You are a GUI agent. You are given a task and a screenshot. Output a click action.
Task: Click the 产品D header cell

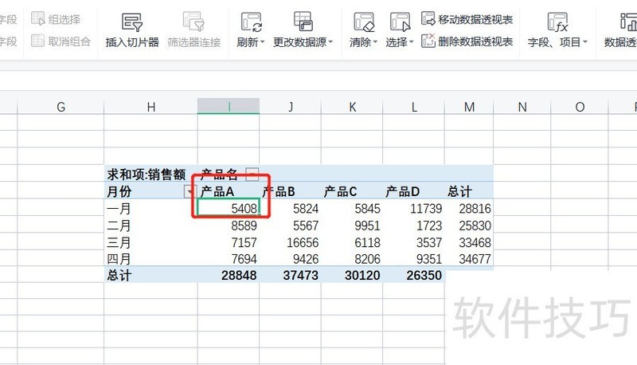click(x=413, y=191)
